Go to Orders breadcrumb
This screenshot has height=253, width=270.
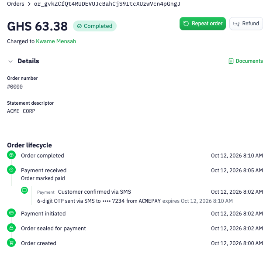pos(15,4)
